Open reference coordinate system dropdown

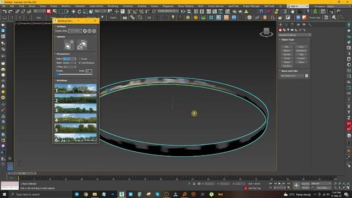100,11
